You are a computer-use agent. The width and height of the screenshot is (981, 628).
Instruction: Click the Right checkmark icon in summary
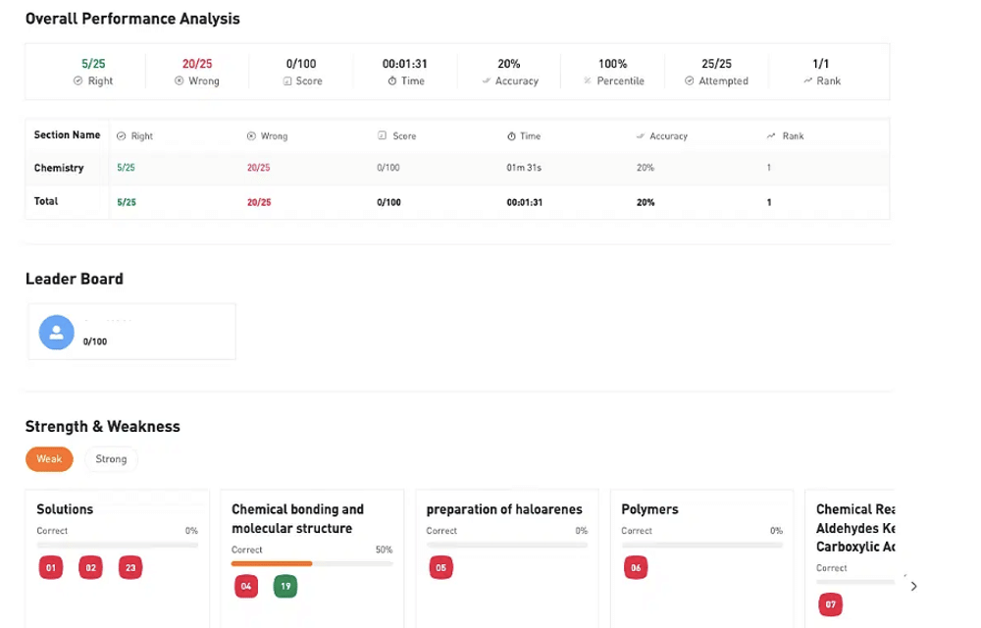coord(77,81)
